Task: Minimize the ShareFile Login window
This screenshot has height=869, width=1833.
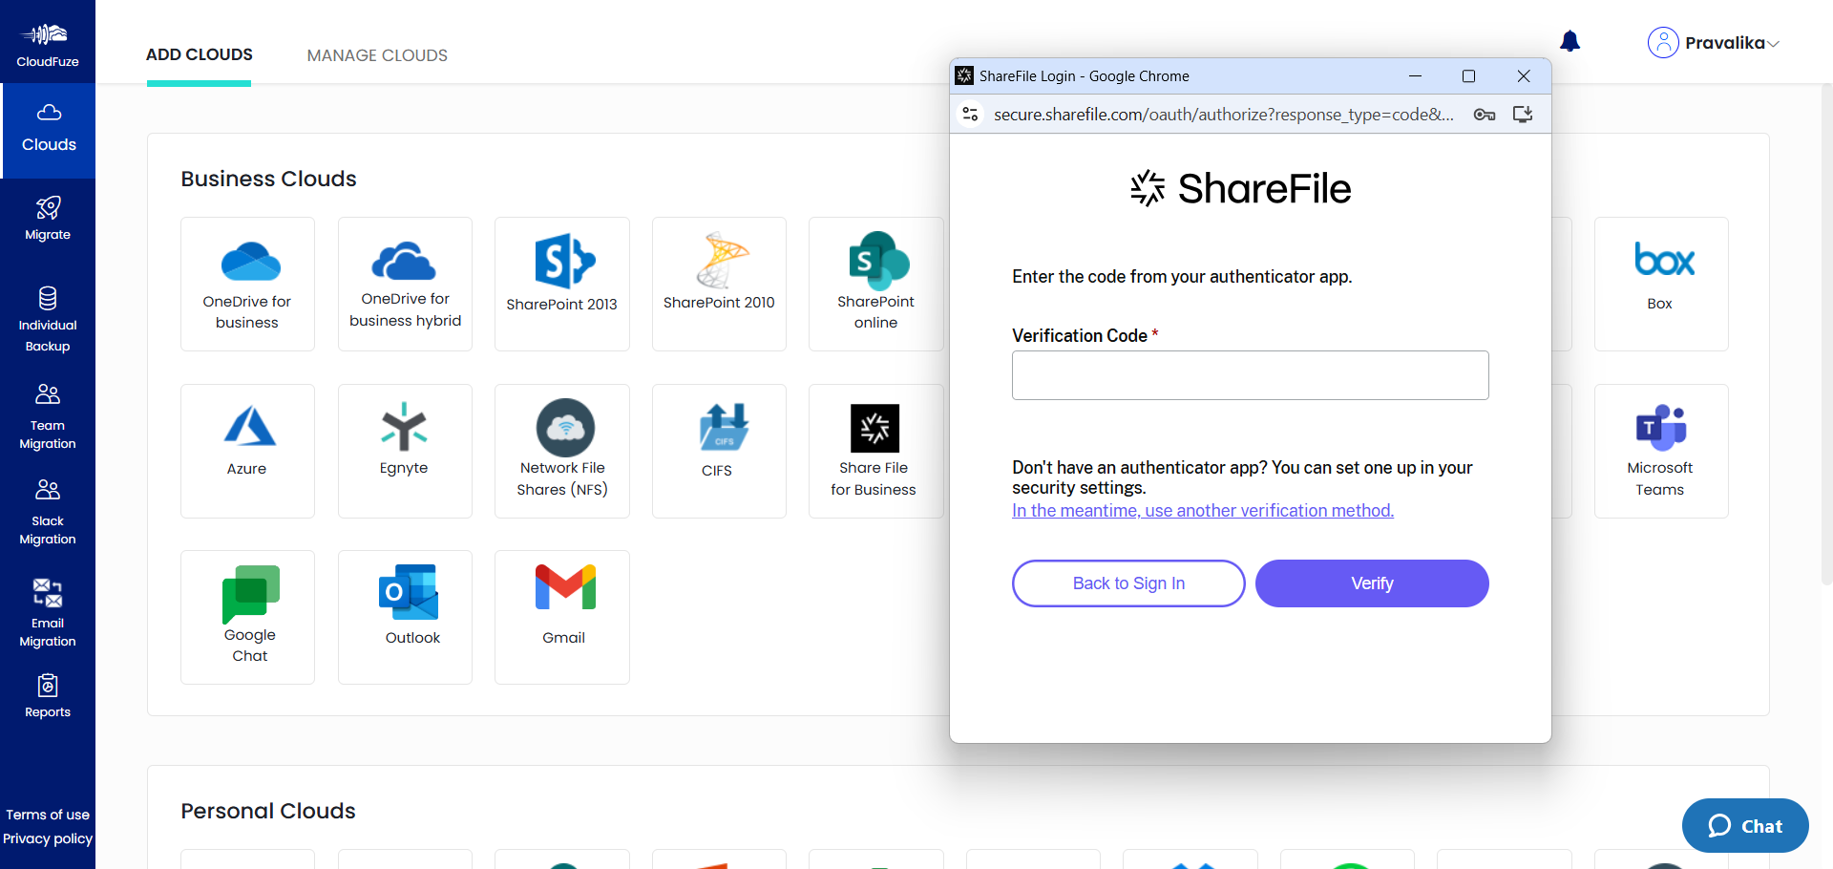Action: 1415,76
